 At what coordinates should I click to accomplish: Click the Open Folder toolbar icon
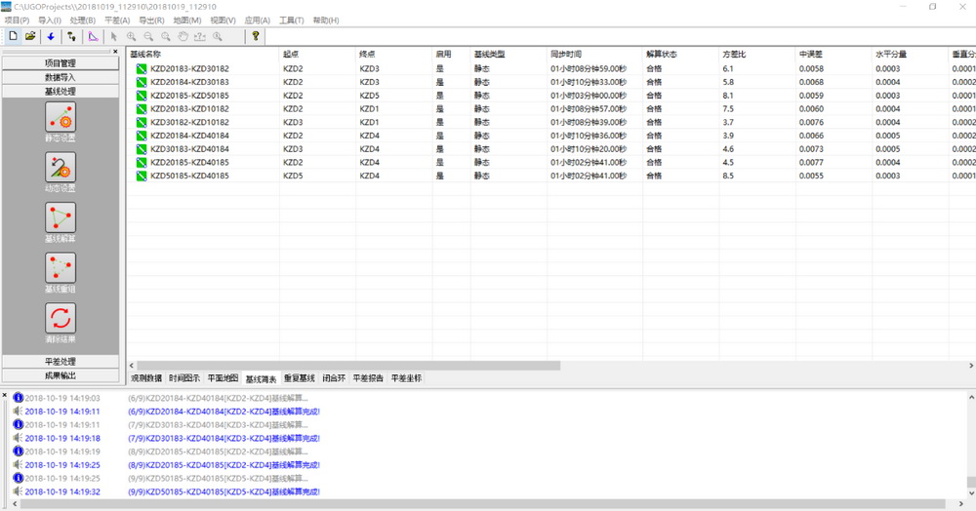[30, 36]
